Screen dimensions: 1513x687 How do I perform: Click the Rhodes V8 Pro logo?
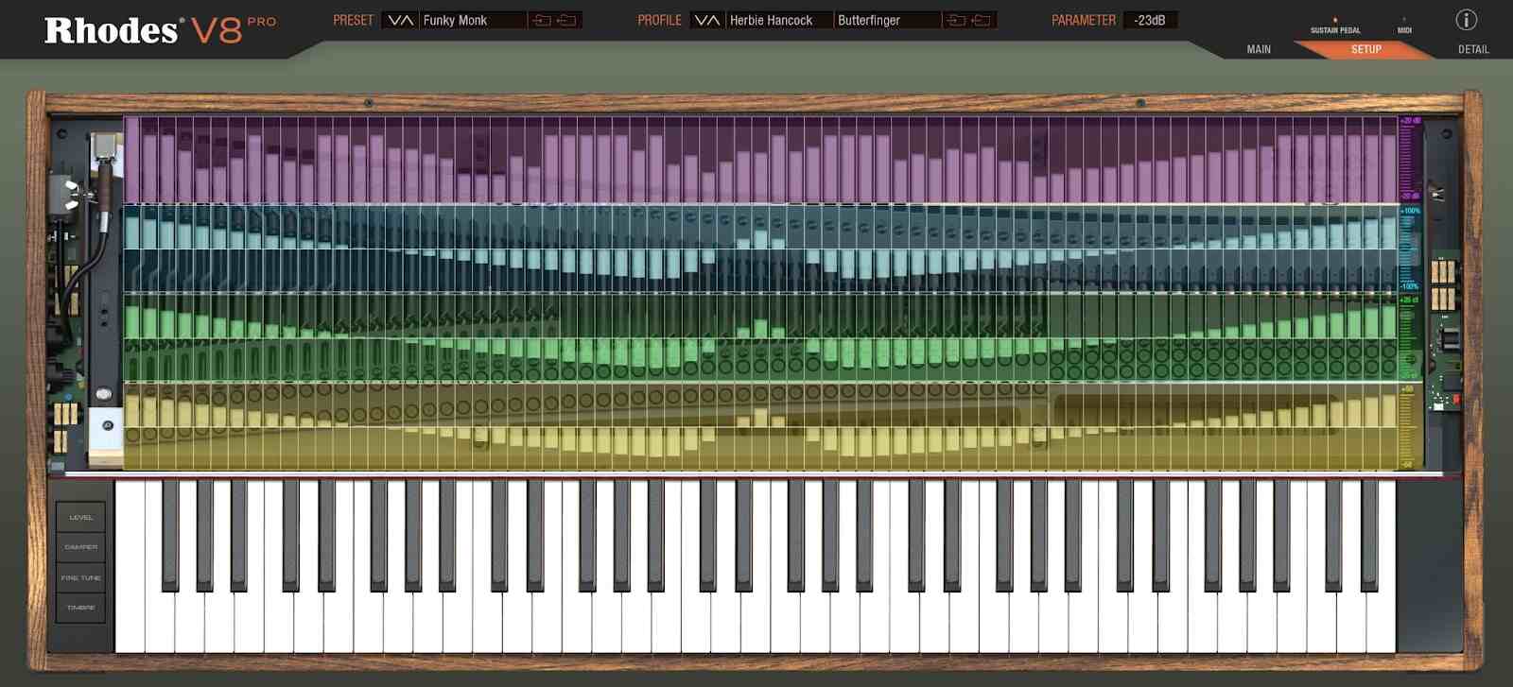[160, 30]
